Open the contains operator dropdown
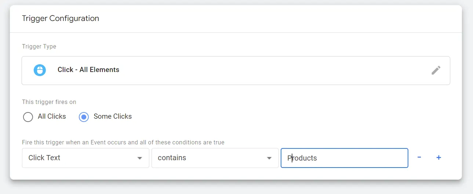The image size is (473, 194). [215, 158]
